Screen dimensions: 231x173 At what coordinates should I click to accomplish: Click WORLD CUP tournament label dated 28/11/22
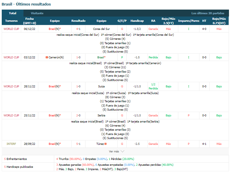pyautogui.click(x=11, y=86)
